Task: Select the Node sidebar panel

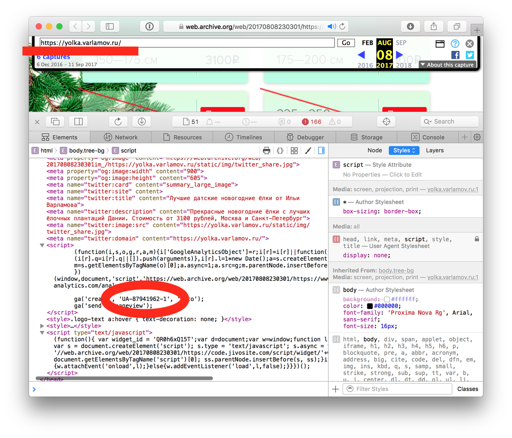Action: point(375,150)
